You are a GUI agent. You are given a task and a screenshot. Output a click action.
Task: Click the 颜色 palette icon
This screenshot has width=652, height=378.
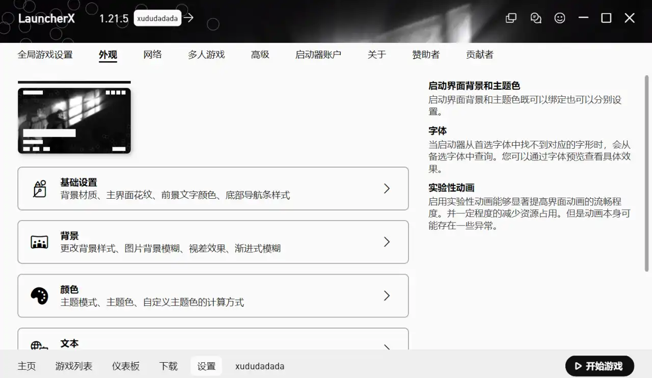tap(40, 295)
